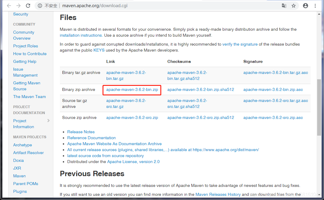324x200 pixels.
Task: Open verify the signature link
Action: [240, 44]
